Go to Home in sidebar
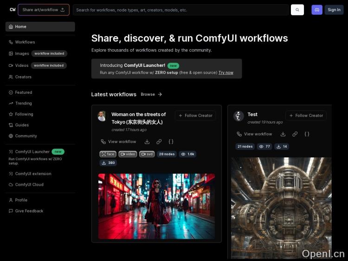This screenshot has width=348, height=261. (x=40, y=26)
